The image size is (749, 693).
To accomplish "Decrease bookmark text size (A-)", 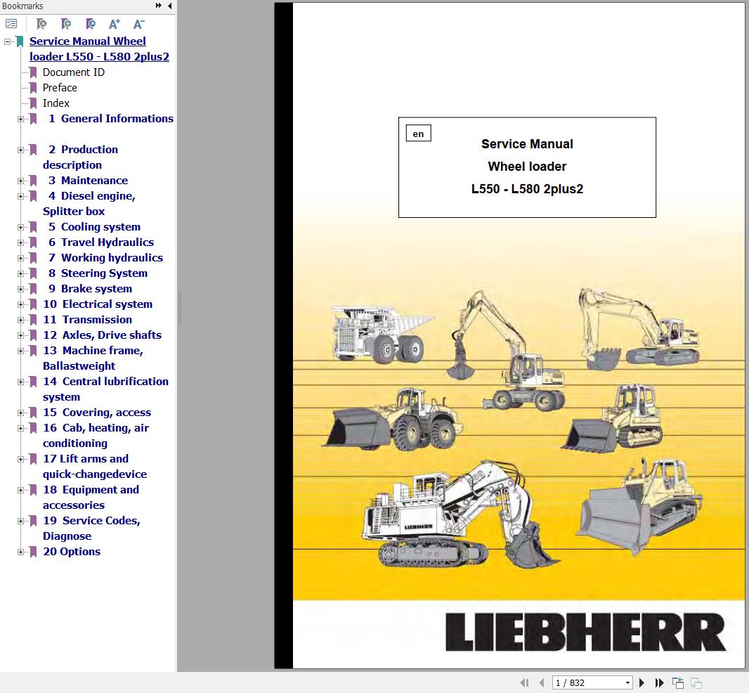I will pyautogui.click(x=138, y=24).
